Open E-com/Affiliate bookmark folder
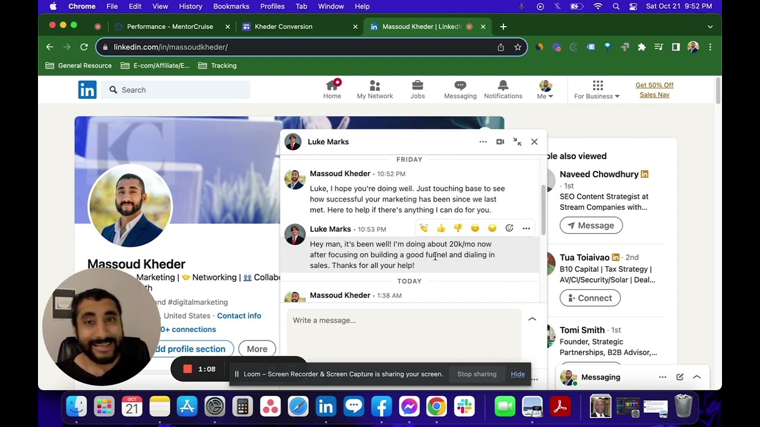760x427 pixels. tap(155, 66)
